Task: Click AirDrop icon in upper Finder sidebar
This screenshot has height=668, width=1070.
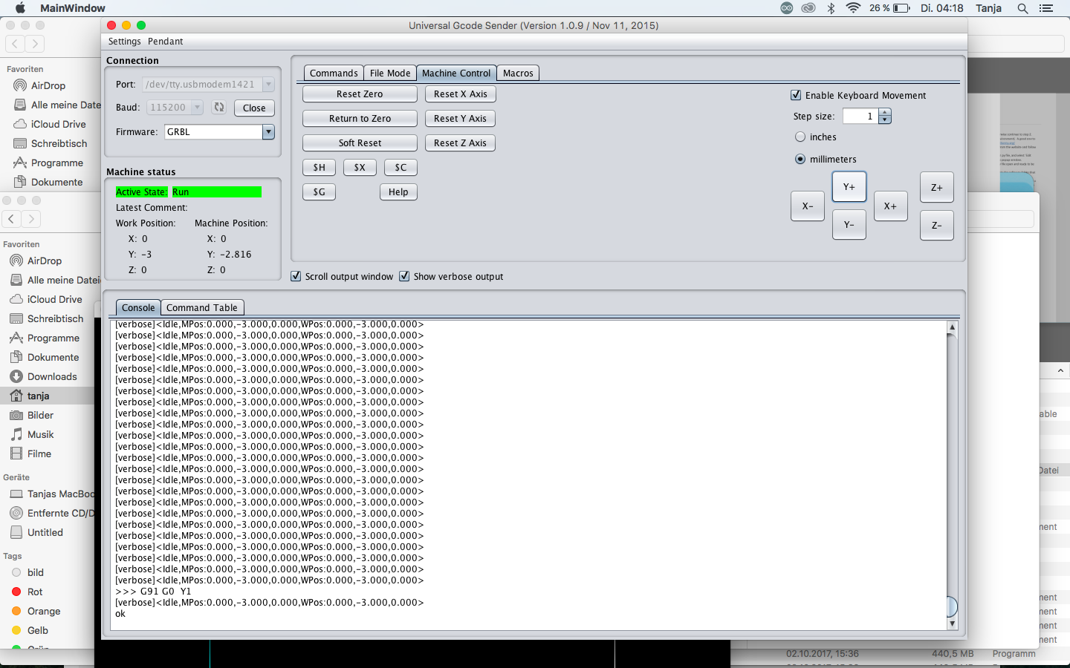Action: (x=20, y=86)
